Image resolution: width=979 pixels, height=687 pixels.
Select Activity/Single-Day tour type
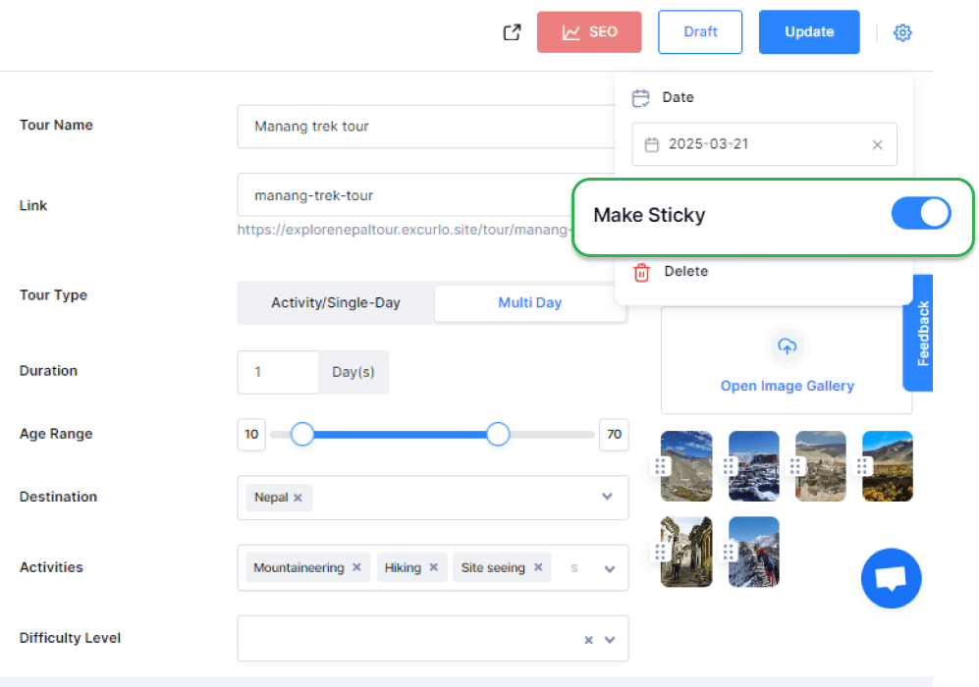tap(335, 302)
